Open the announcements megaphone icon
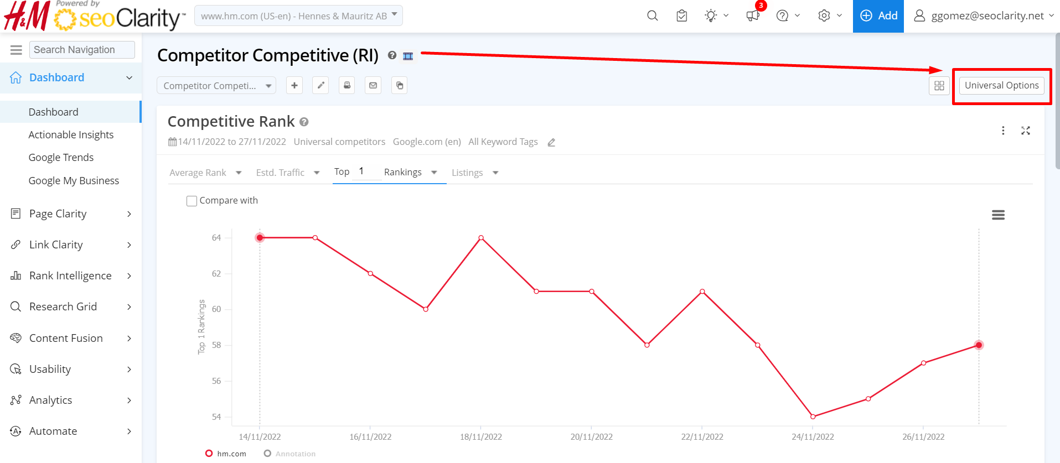Screen dimensions: 1060x463 [x=753, y=16]
